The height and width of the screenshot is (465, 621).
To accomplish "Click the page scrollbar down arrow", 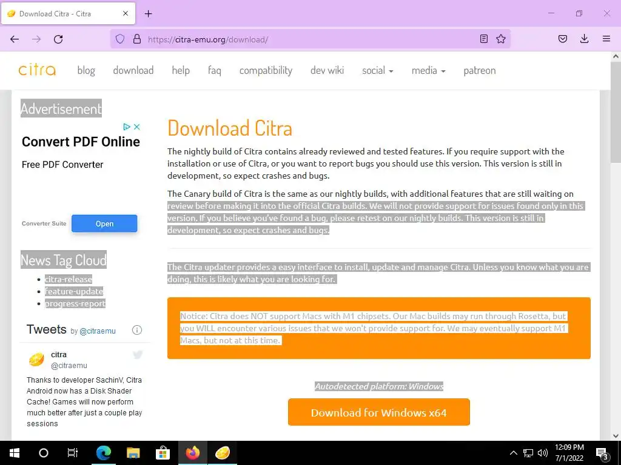I will point(616,436).
